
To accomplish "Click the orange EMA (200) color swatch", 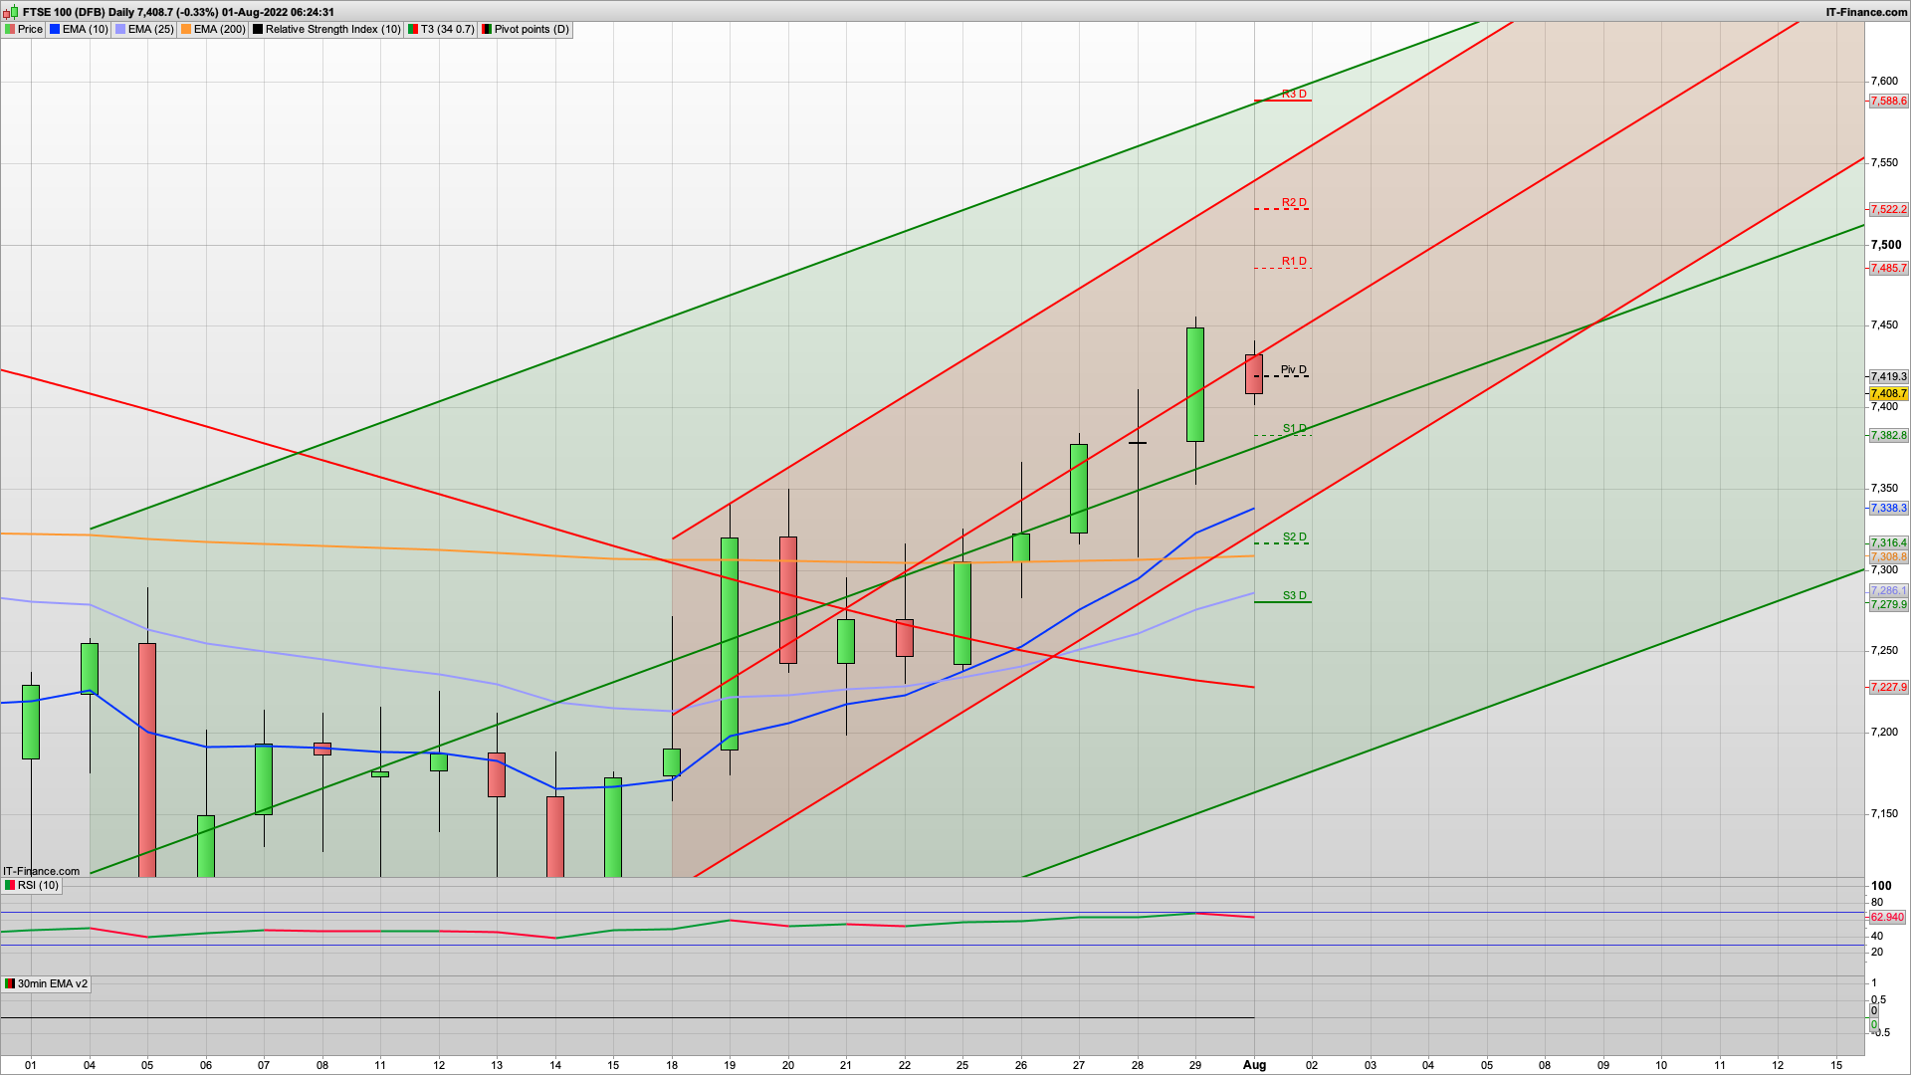I will coord(186,29).
